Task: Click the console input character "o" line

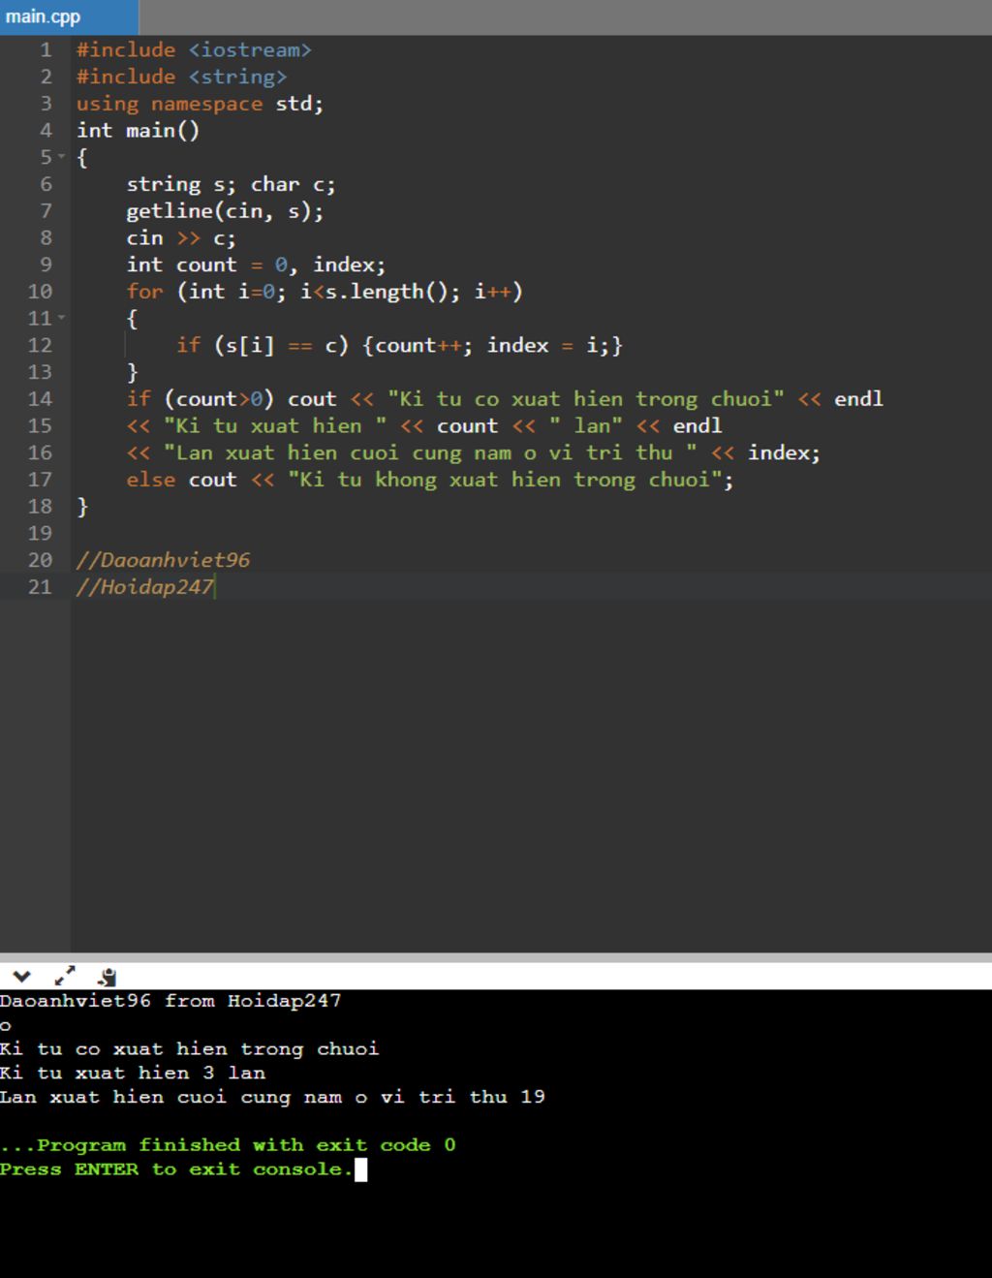Action: 6,1025
